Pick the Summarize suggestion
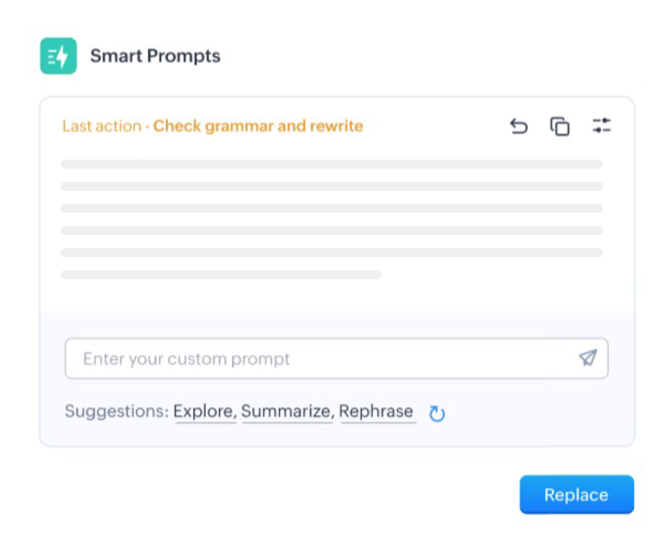Screen dimensions: 672x556 point(287,412)
